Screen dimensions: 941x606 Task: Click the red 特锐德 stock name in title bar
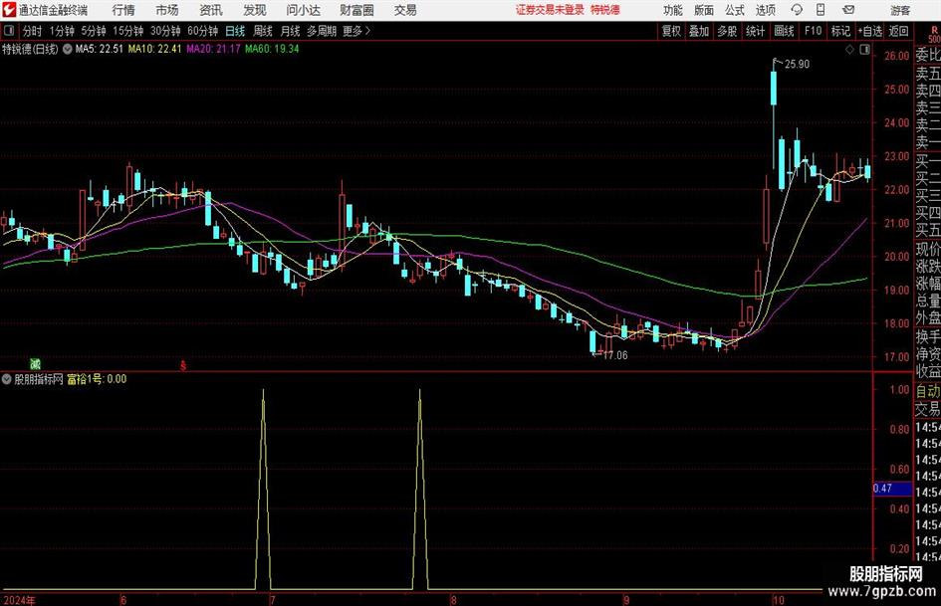[x=605, y=10]
